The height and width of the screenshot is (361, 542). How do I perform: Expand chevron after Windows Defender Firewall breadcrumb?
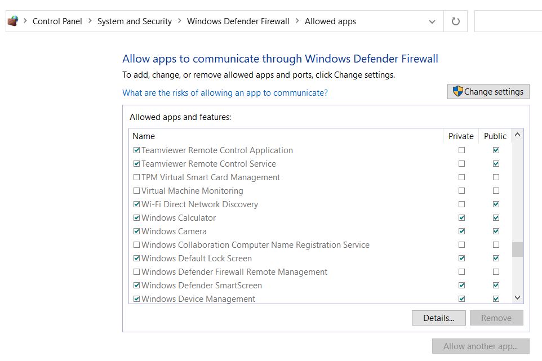point(297,21)
